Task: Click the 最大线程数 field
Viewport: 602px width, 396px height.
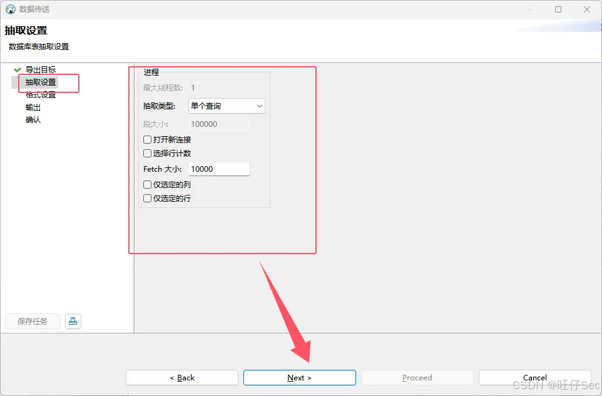Action: tap(193, 88)
